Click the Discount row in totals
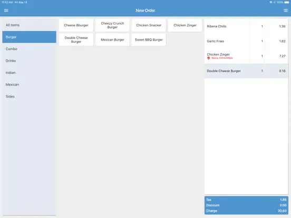Viewport: 291px width, 218px height. pyautogui.click(x=246, y=205)
